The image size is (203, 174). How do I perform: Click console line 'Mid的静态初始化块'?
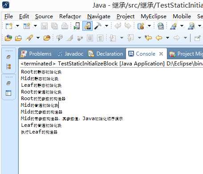[40, 79]
